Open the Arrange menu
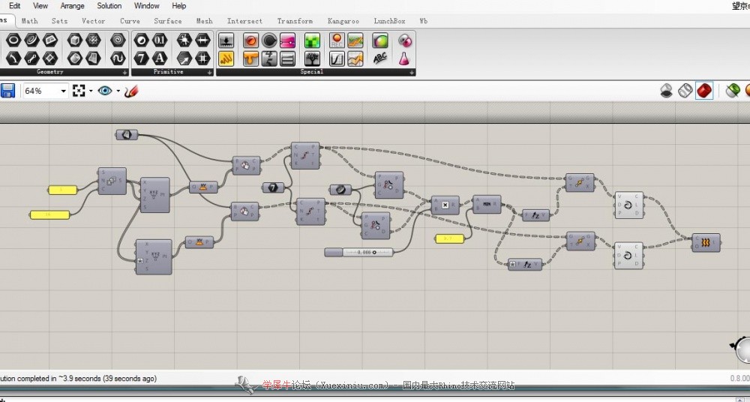750x402 pixels. 72,6
